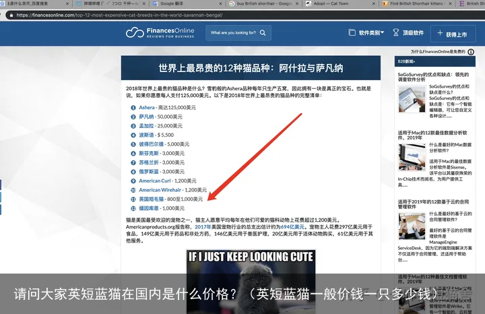The height and width of the screenshot is (314, 485).
Task: Open the 彼得巴尔德 breed link
Action: pos(152,144)
